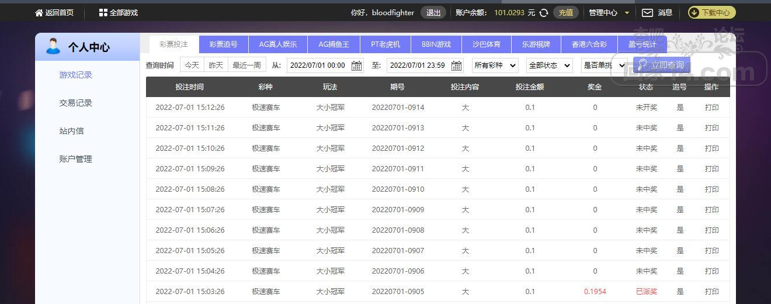This screenshot has height=304, width=771.
Task: Expand the 管理中心 dropdown arrow
Action: point(627,13)
